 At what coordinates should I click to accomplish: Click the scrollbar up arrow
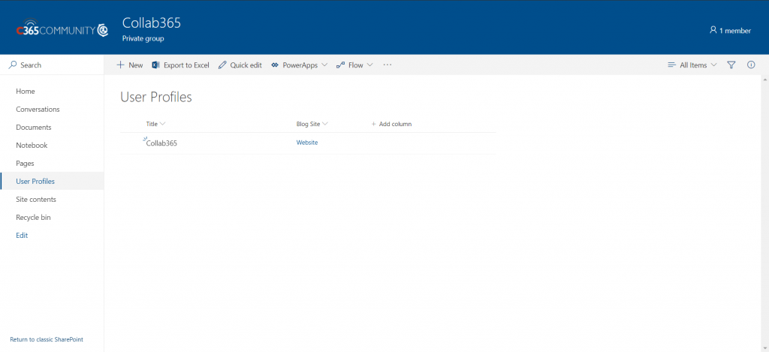(x=765, y=79)
